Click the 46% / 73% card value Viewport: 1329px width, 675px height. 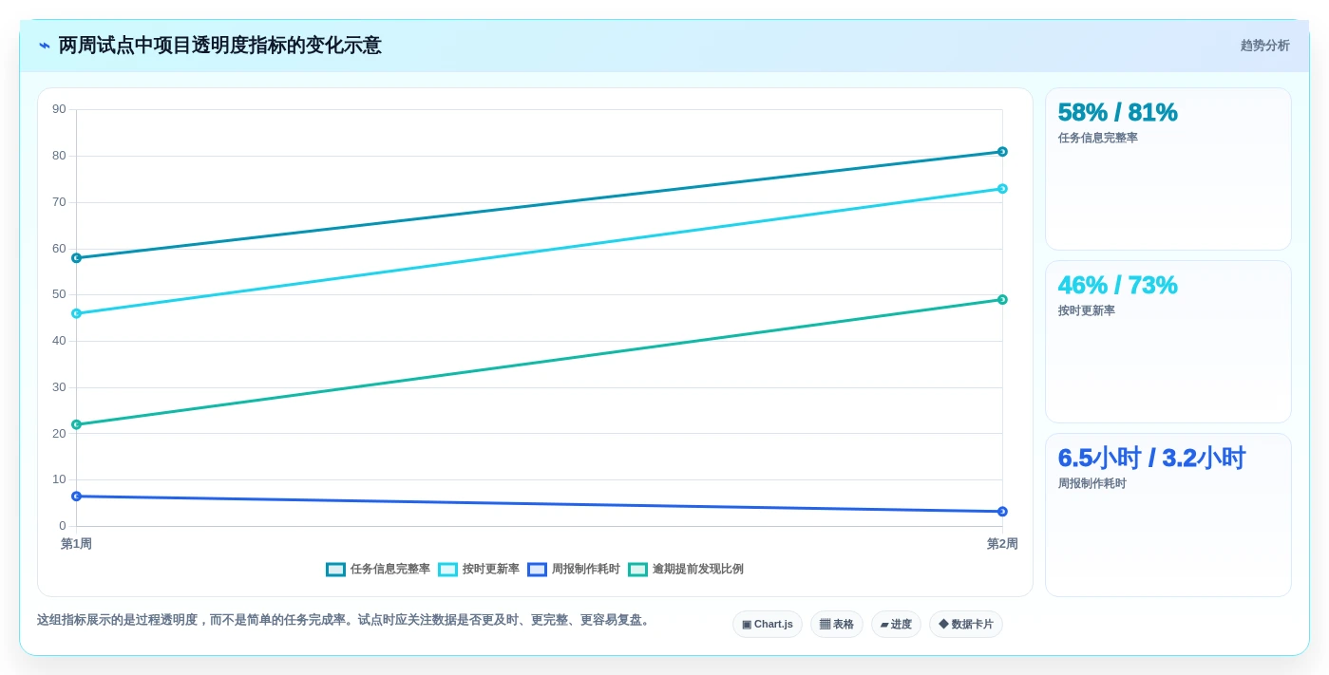coord(1117,285)
